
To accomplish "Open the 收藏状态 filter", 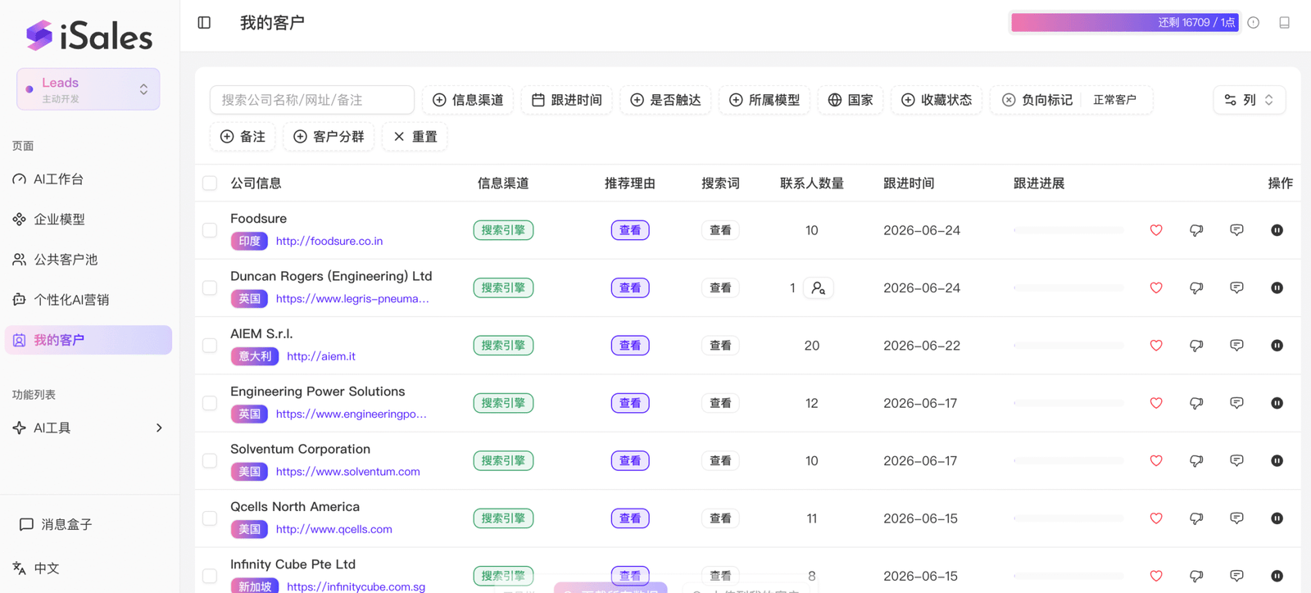I will tap(937, 100).
